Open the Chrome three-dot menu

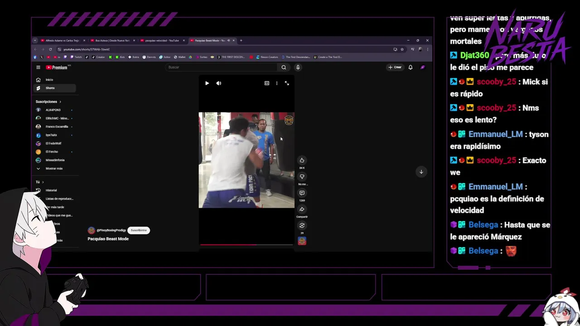(x=427, y=49)
